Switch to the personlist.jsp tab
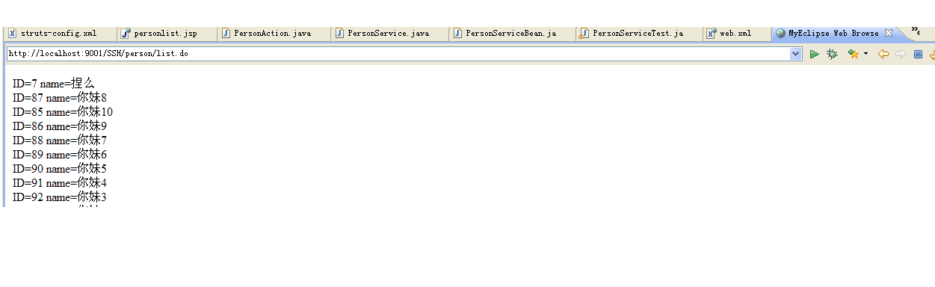This screenshot has width=935, height=287. click(166, 34)
